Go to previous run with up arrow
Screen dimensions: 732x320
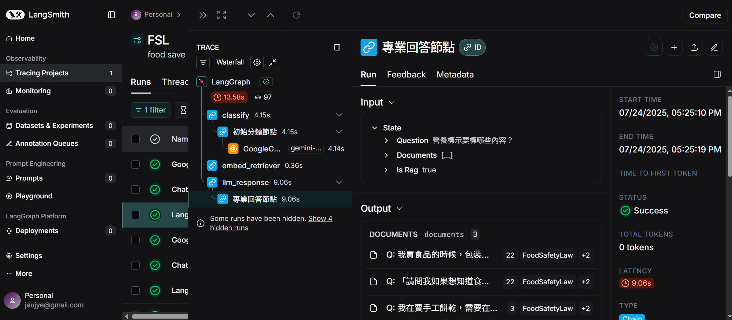click(x=271, y=15)
